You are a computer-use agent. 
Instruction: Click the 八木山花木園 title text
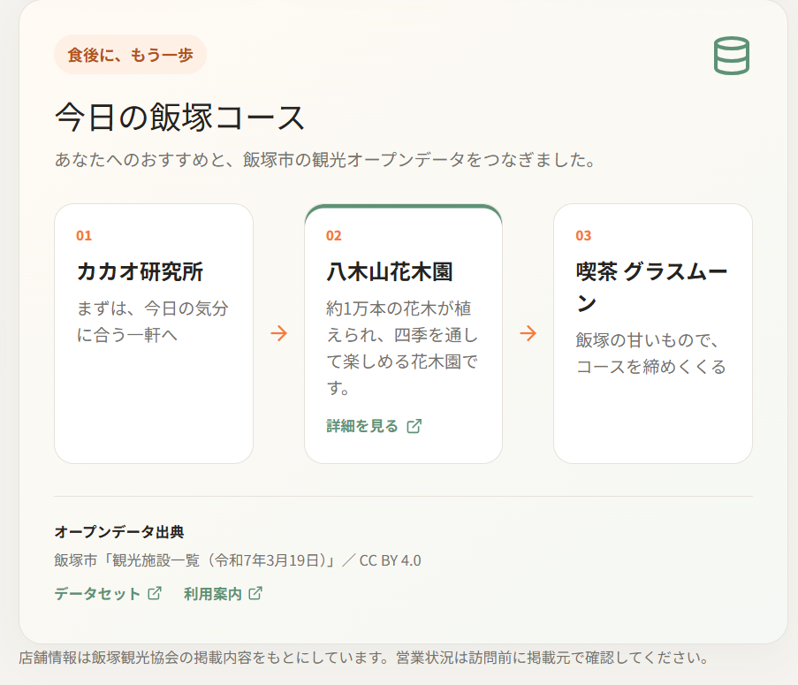[x=390, y=271]
